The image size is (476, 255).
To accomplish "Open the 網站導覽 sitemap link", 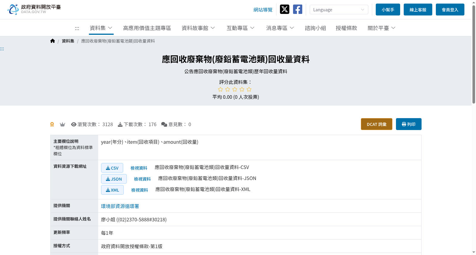I will coord(263,10).
